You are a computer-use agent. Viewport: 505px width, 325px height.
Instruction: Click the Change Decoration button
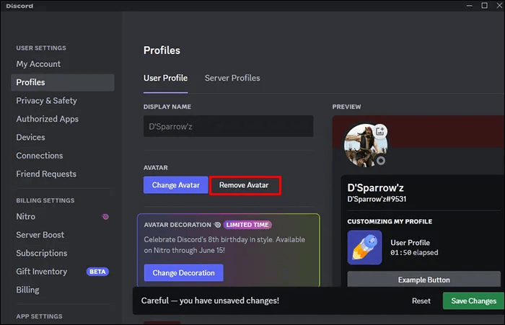pyautogui.click(x=183, y=273)
